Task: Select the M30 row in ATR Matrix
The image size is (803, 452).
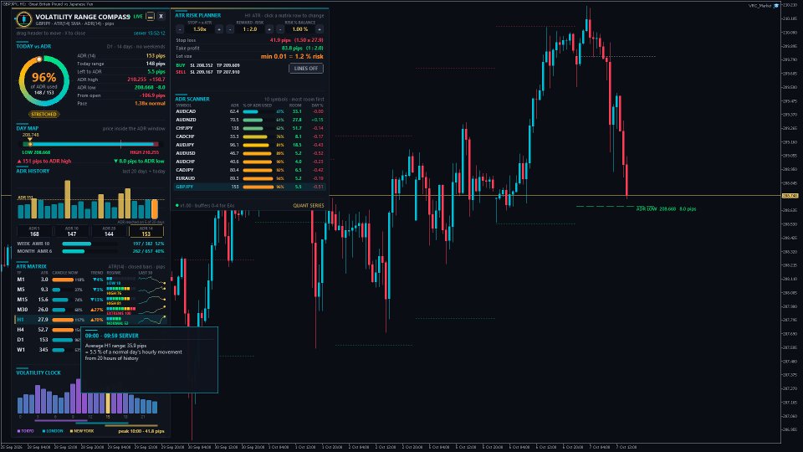Action: [90, 310]
